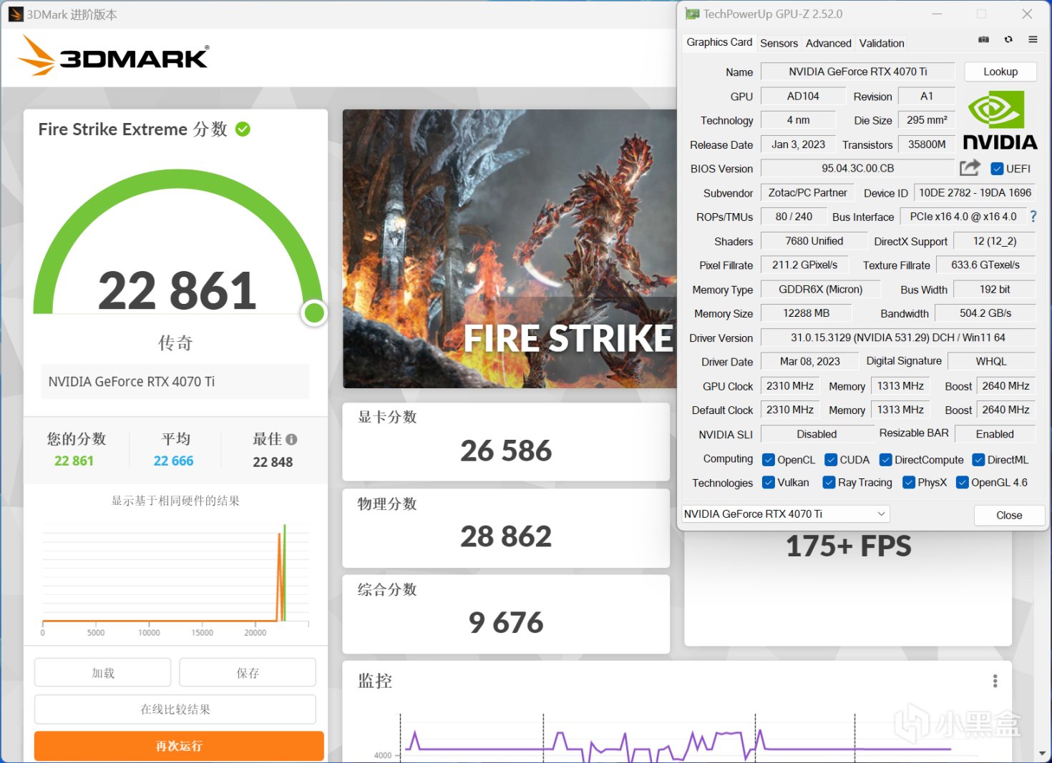Switch to the Graphics Card tab
This screenshot has width=1052, height=763.
719,42
